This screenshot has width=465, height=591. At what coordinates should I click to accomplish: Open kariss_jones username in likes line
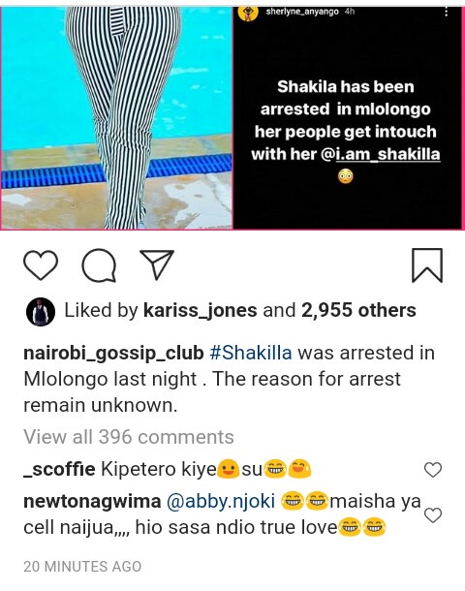[201, 311]
